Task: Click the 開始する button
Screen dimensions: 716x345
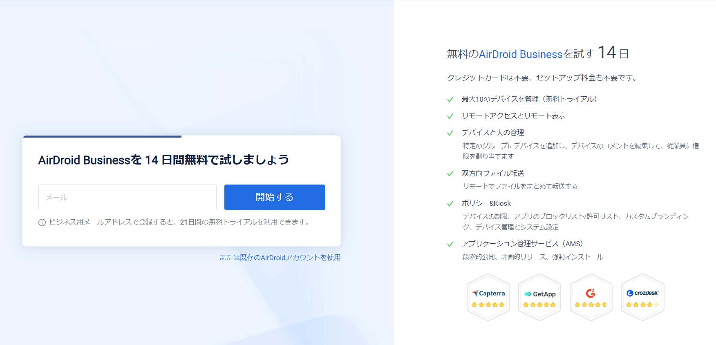Action: (x=275, y=197)
